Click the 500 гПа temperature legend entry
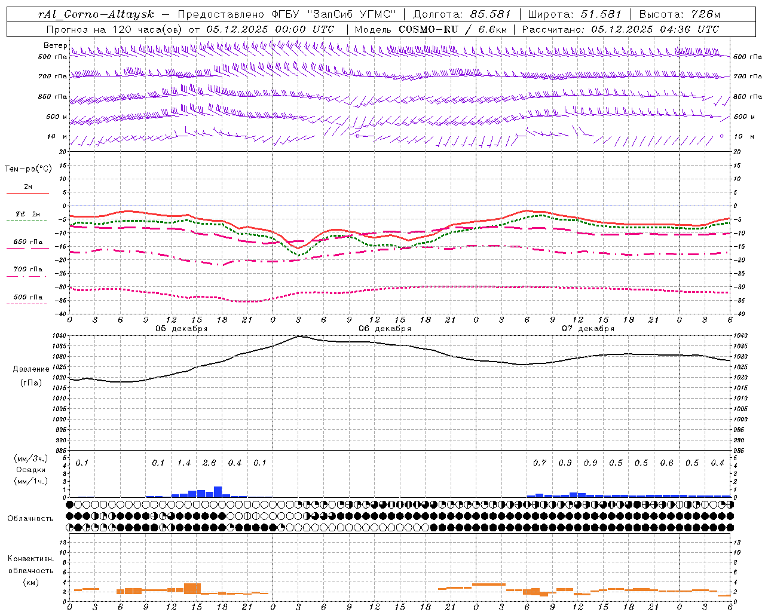 pos(27,297)
